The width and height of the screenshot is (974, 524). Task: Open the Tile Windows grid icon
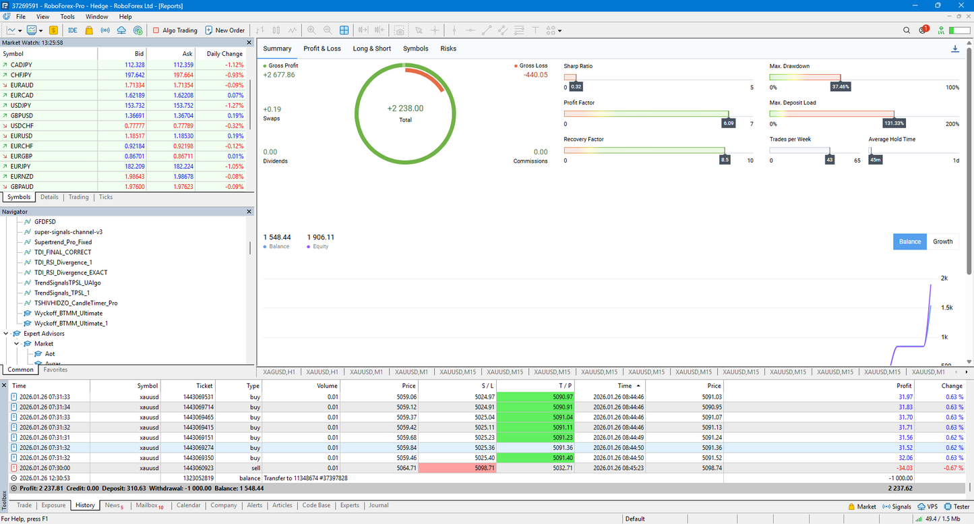click(344, 30)
